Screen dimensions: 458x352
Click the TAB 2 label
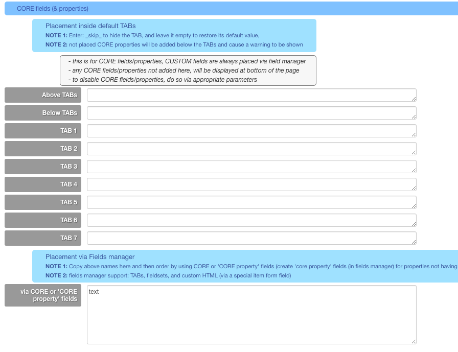[43, 149]
